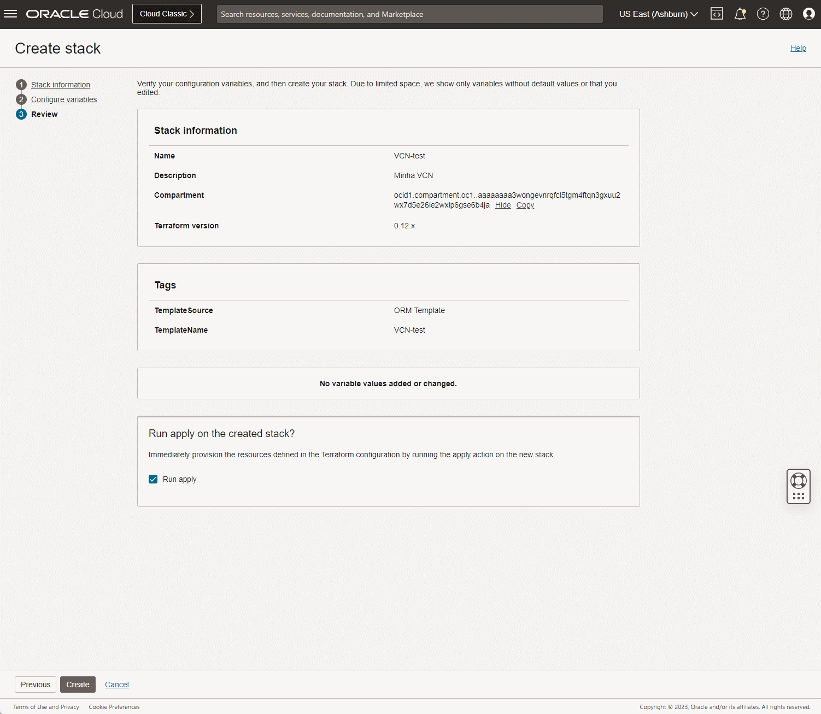Click the search resources input field

point(410,14)
